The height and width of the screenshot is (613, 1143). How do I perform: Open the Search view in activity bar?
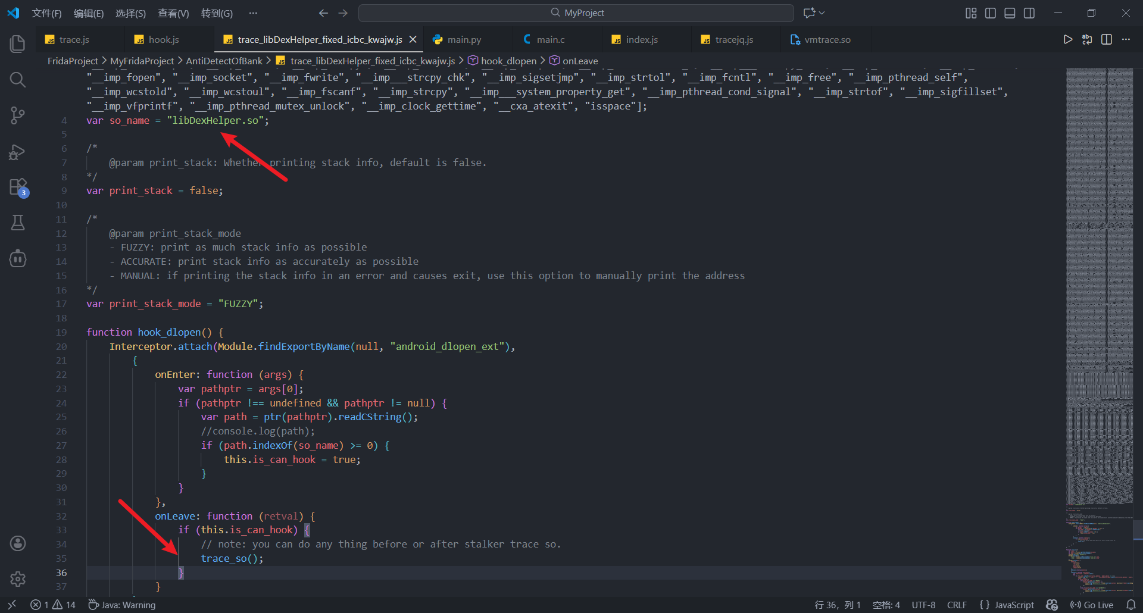point(18,80)
